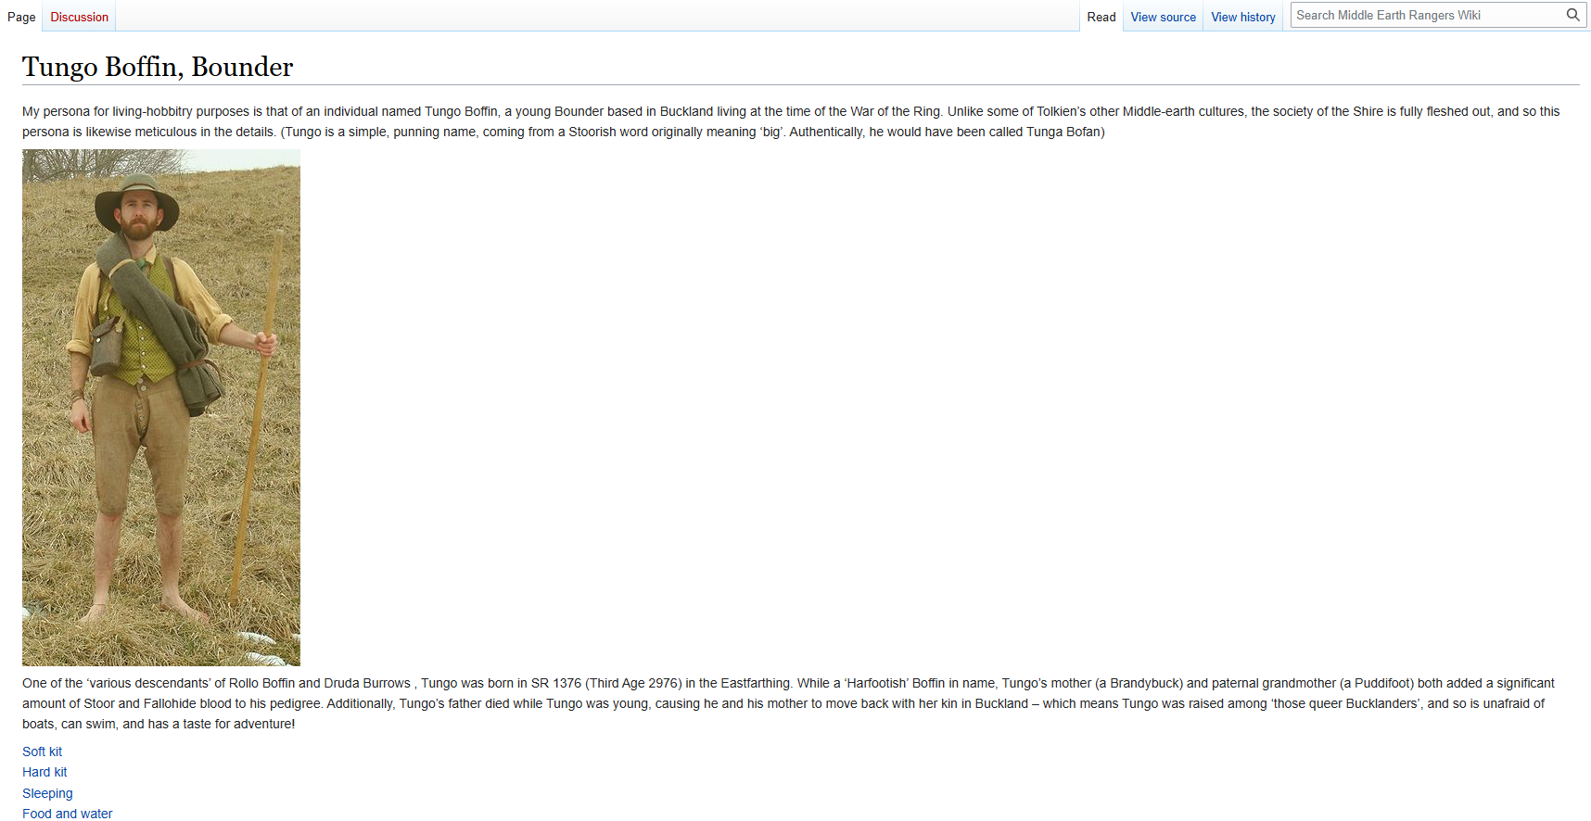Click the paragraph starting 'My persona for living-hobbitry'
The height and width of the screenshot is (821, 1591).
[791, 121]
